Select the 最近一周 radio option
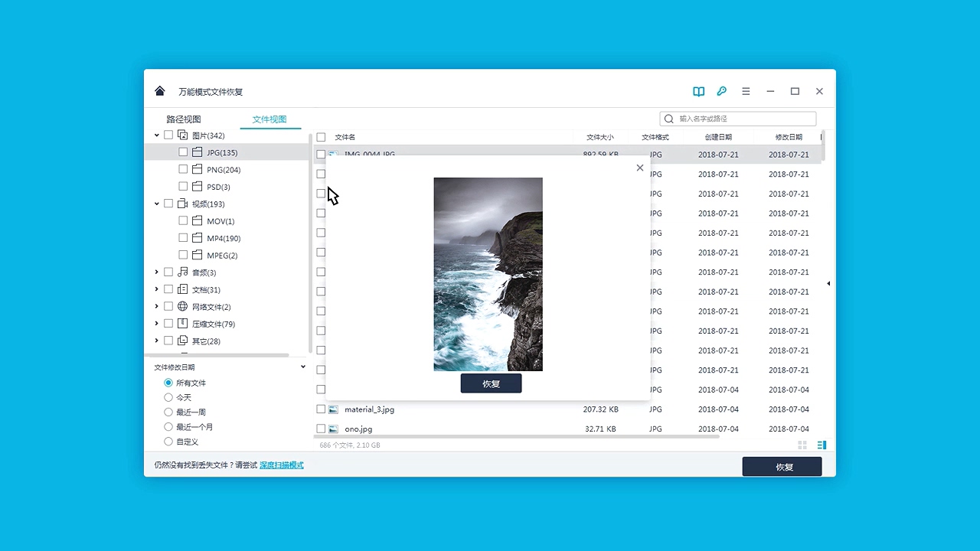This screenshot has width=980, height=551. 168,412
